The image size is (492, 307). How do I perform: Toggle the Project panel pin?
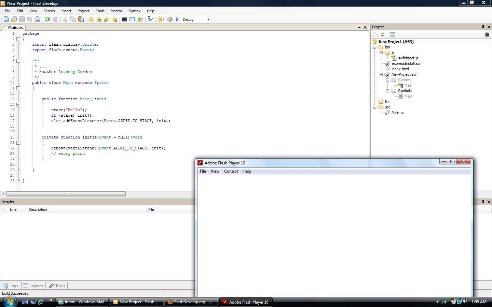(x=483, y=27)
